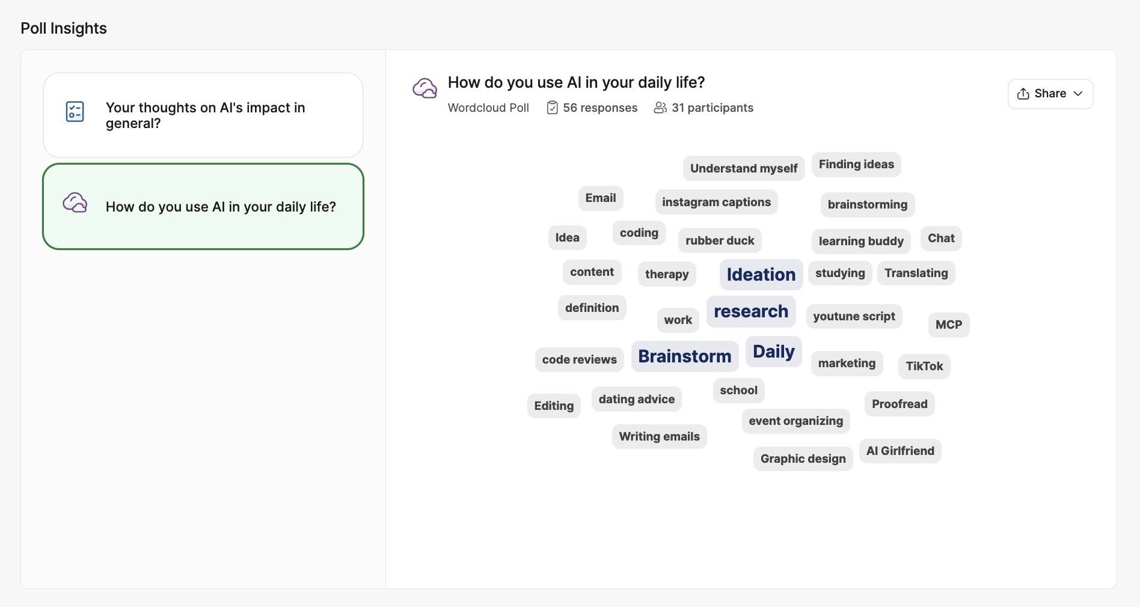Select the 'rubber duck' word tag
Screen dimensions: 1140x607
(720, 240)
